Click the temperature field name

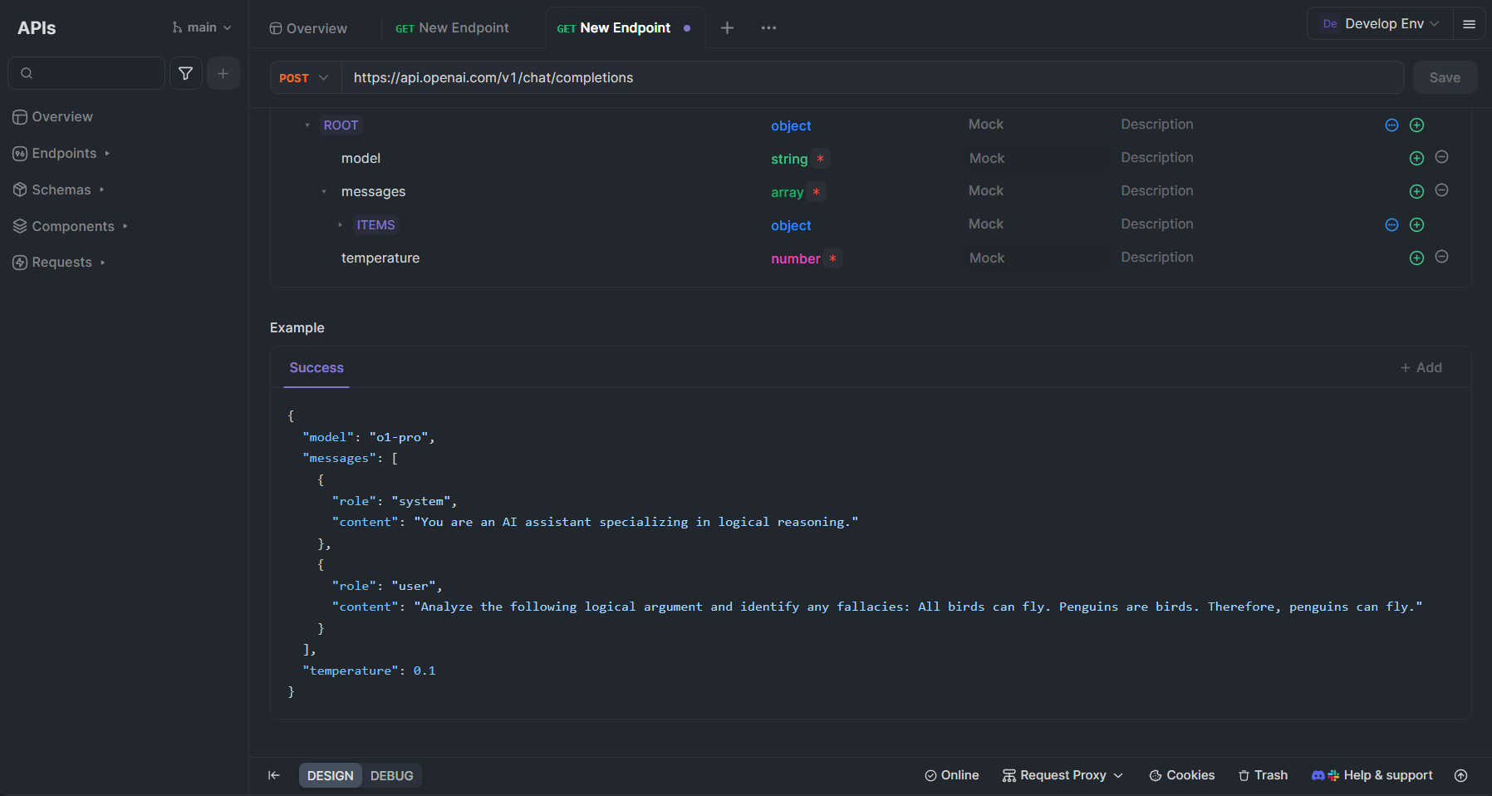[x=380, y=258]
